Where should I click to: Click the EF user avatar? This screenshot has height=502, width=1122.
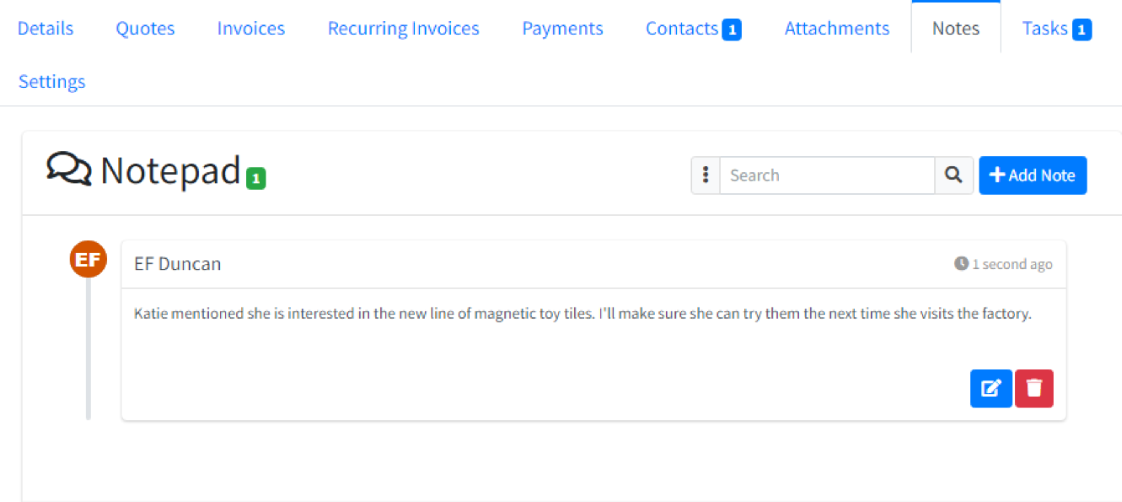[88, 259]
